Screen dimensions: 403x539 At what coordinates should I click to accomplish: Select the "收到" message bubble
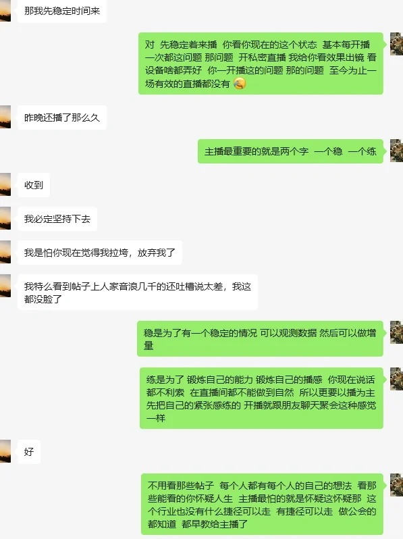[34, 185]
